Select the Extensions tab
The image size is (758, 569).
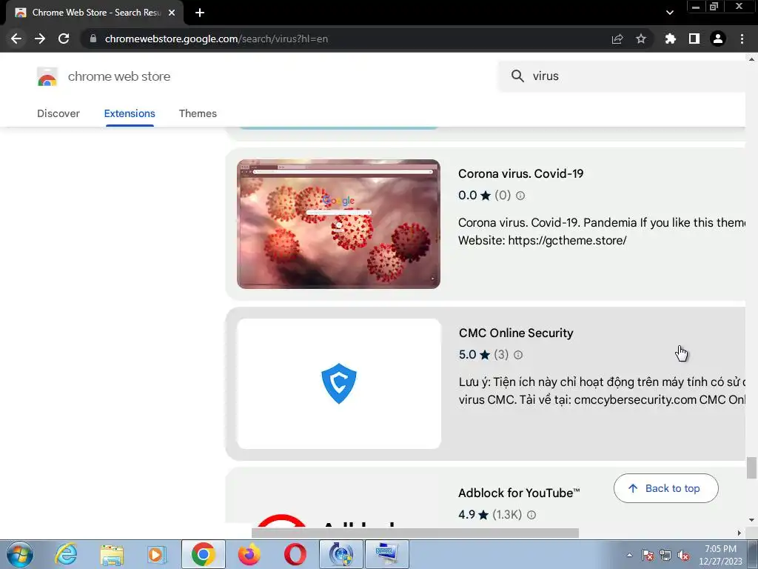[x=130, y=113]
